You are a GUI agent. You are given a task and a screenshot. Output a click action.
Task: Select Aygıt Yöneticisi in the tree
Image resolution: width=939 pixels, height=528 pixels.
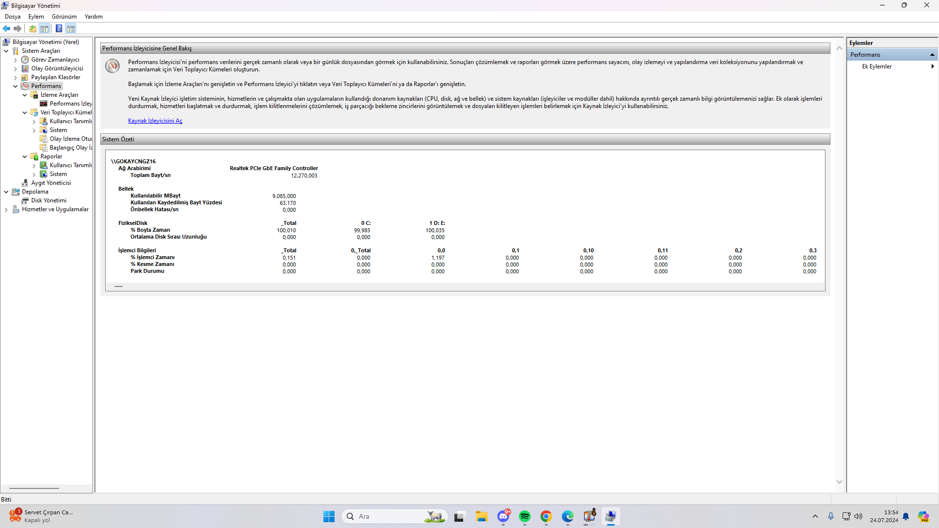pos(51,183)
